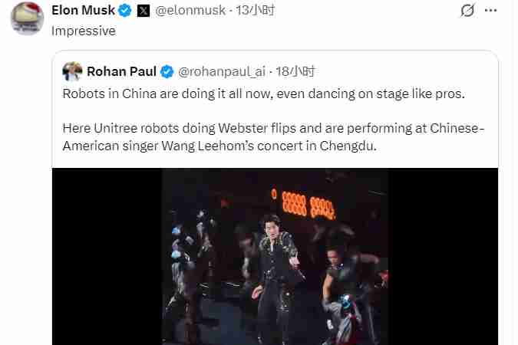Screen dimensions: 518x345
Task: Open Rohan Paul's small profile avatar
Action: (72, 71)
